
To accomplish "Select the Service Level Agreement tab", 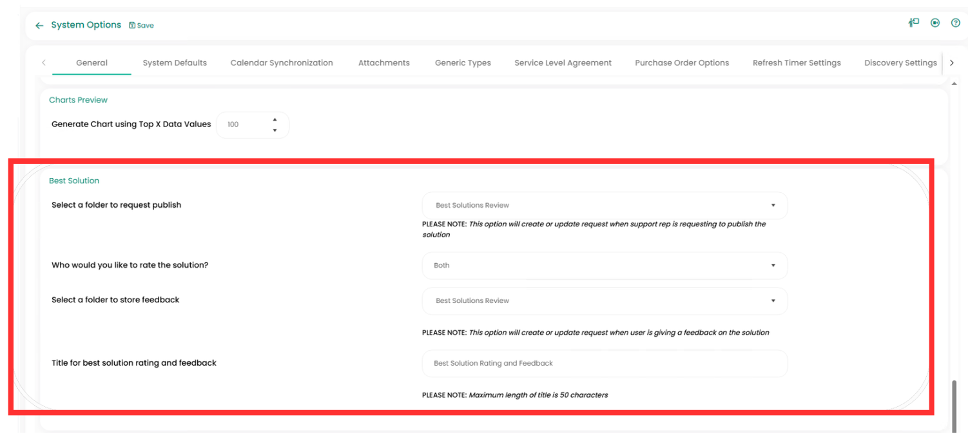I will point(563,63).
